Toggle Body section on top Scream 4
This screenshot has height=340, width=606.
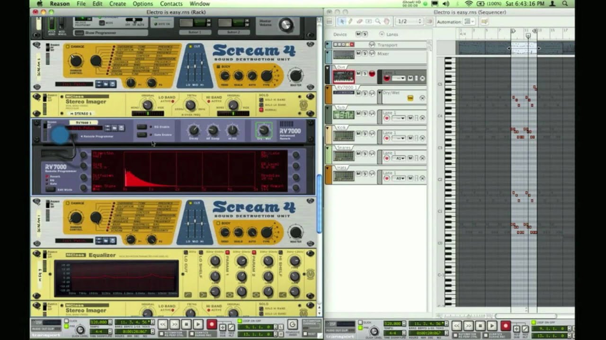click(217, 67)
